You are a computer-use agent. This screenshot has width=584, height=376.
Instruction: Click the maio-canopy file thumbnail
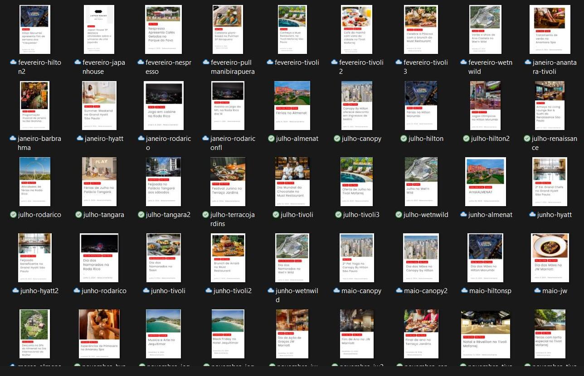pos(356,258)
